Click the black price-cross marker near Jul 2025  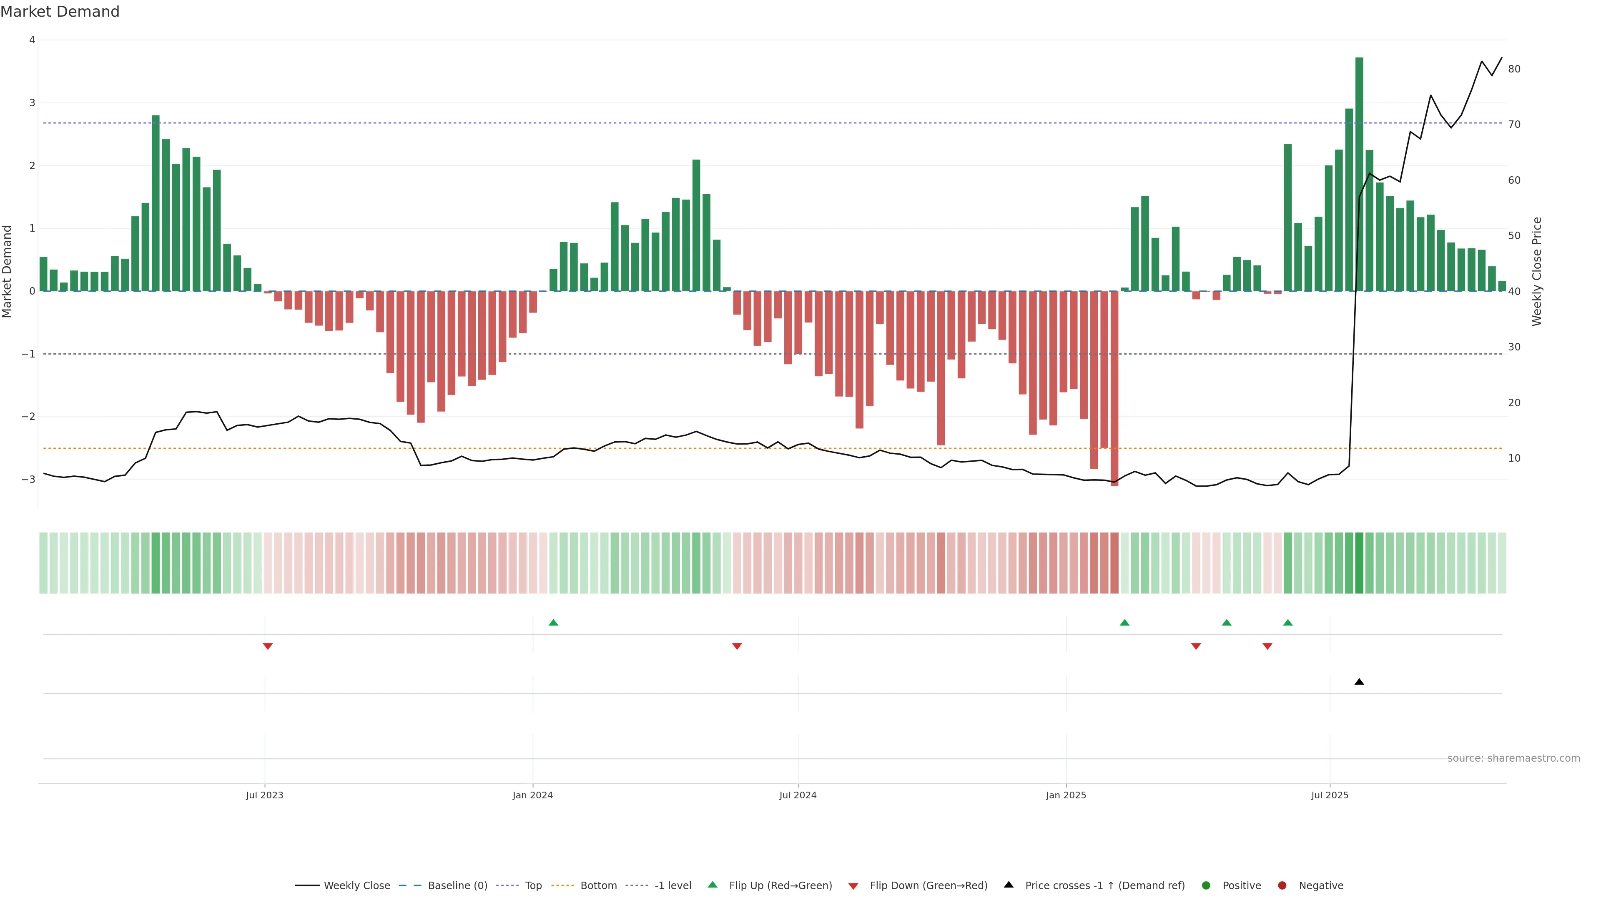pyautogui.click(x=1359, y=682)
